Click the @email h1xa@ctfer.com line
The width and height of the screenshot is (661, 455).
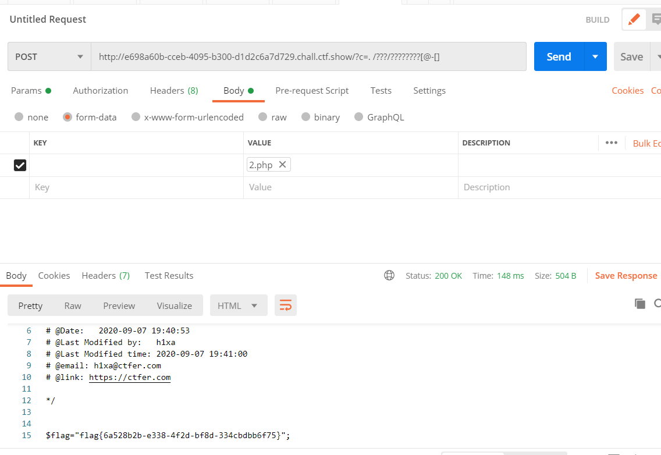[104, 365]
